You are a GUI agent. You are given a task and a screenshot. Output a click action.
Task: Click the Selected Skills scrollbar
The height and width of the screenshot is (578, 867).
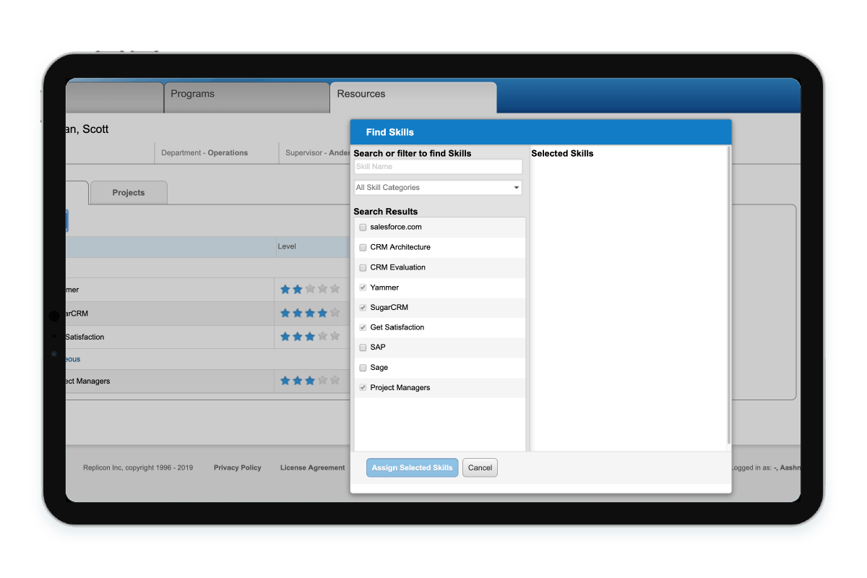729,295
